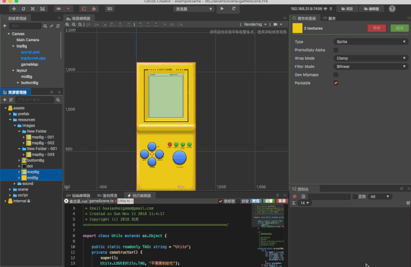
Task: Select the mapBg - 001 asset
Action: (42, 137)
